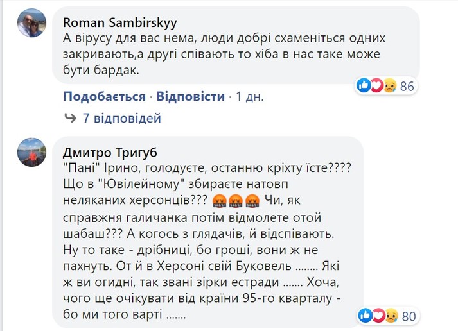Viewport: 458px width, 331px height.
Task: Click the sad face reaction on Дмитро's comment
Action: (x=388, y=314)
